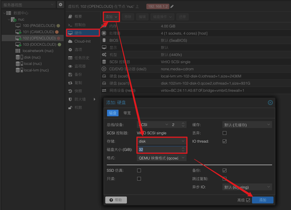Close the 添加: 硬盘 dialog
The height and width of the screenshot is (210, 291).
pos(270,103)
